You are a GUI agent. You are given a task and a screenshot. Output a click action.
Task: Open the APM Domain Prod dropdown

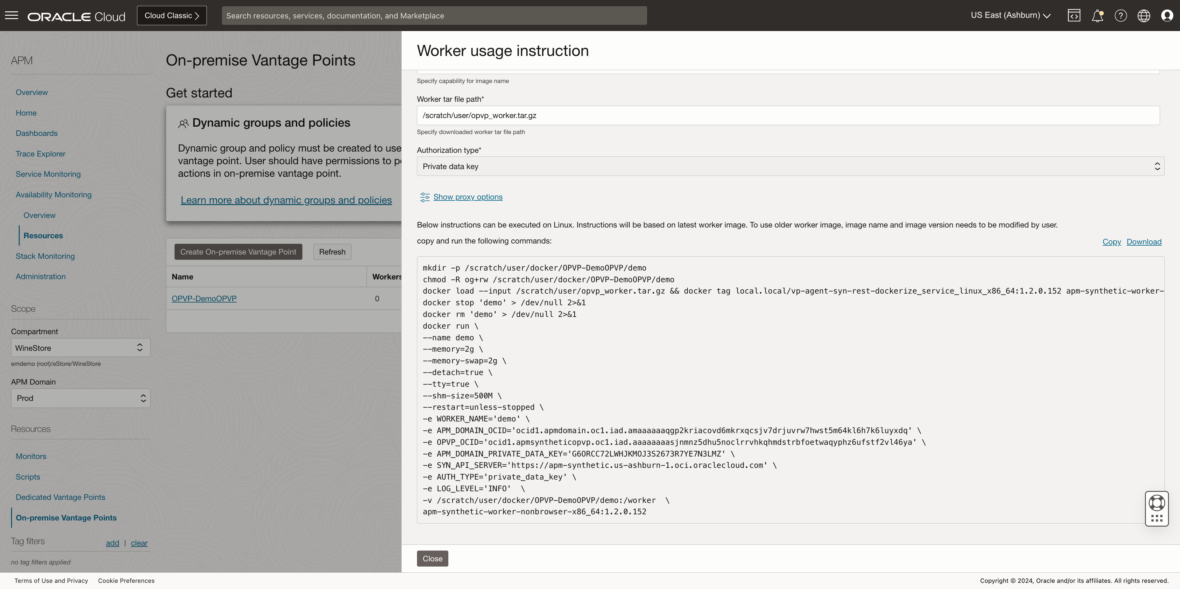click(80, 398)
